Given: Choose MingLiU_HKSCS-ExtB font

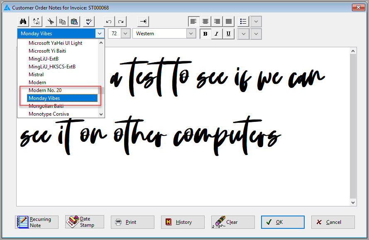Looking at the screenshot, I should (52, 67).
